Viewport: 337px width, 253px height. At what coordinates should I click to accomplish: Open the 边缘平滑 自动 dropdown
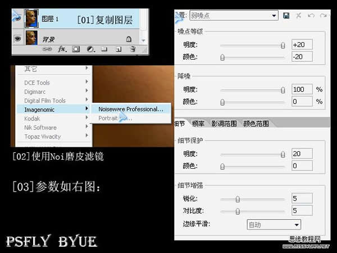tap(274, 225)
